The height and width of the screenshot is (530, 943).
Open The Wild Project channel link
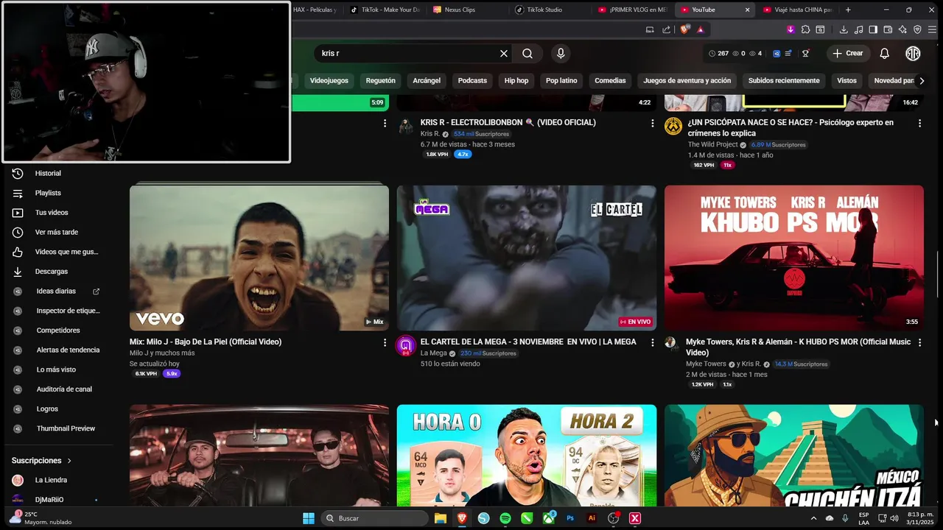(x=712, y=145)
